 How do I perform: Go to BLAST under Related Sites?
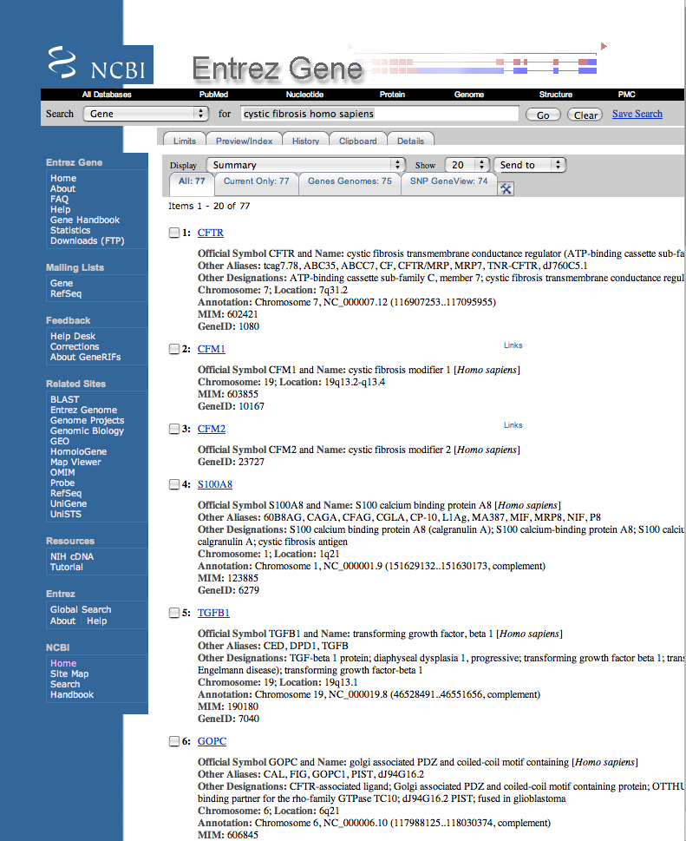pyautogui.click(x=65, y=399)
